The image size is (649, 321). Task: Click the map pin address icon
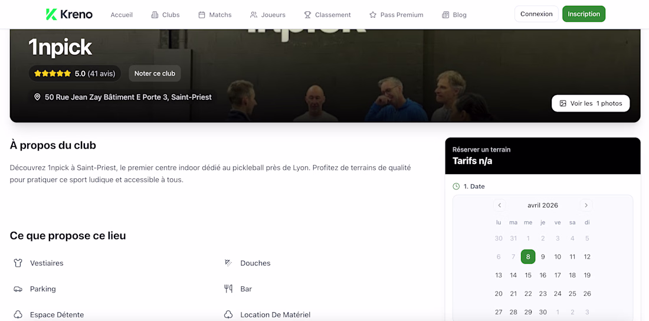37,97
